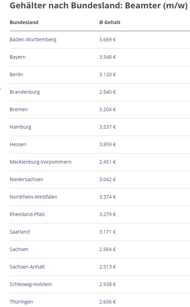Click the Bundesland column header

[24, 22]
